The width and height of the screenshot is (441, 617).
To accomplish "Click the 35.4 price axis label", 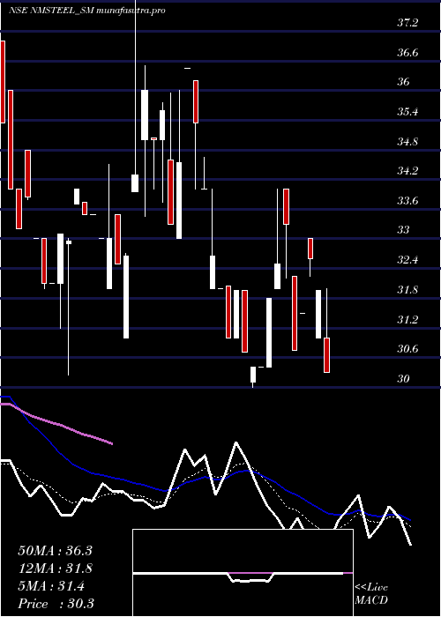I will 407,112.
